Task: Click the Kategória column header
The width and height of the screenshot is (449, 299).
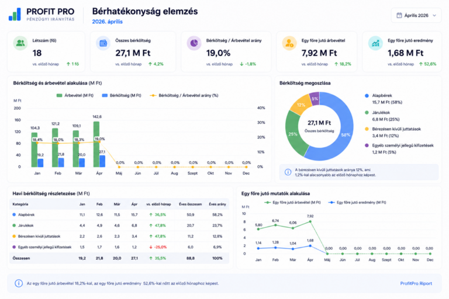Action: click(20, 204)
